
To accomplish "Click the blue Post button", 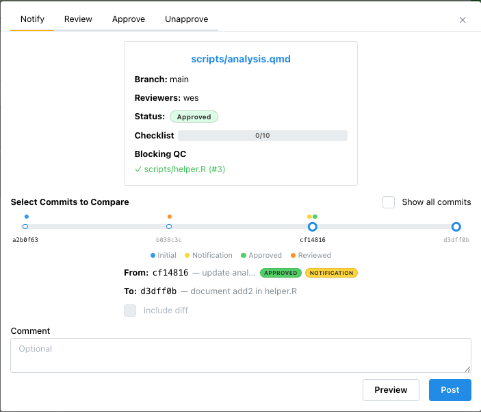I will tap(450, 390).
